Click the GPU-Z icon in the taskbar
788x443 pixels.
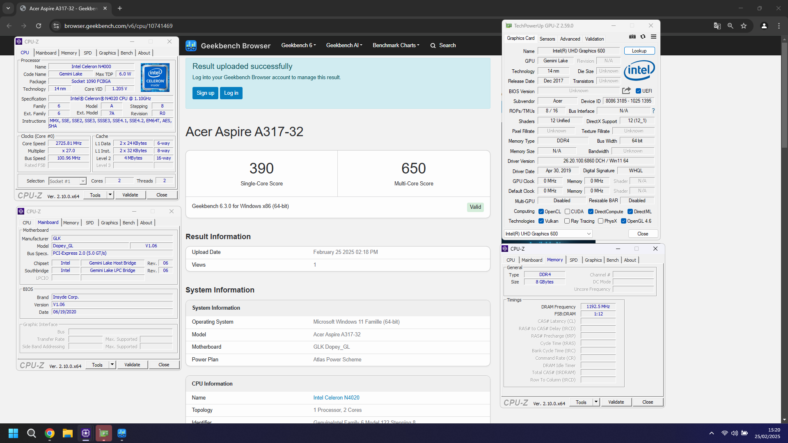pyautogui.click(x=104, y=433)
